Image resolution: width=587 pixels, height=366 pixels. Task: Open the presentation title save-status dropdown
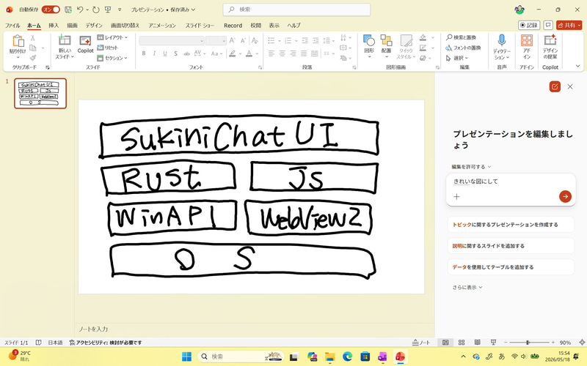tap(163, 10)
